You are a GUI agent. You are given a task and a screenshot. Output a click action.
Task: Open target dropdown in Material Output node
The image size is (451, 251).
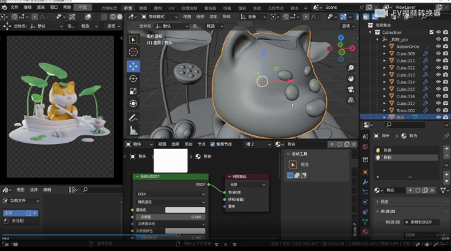[246, 185]
